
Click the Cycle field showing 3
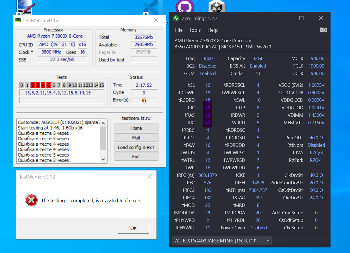point(144,93)
